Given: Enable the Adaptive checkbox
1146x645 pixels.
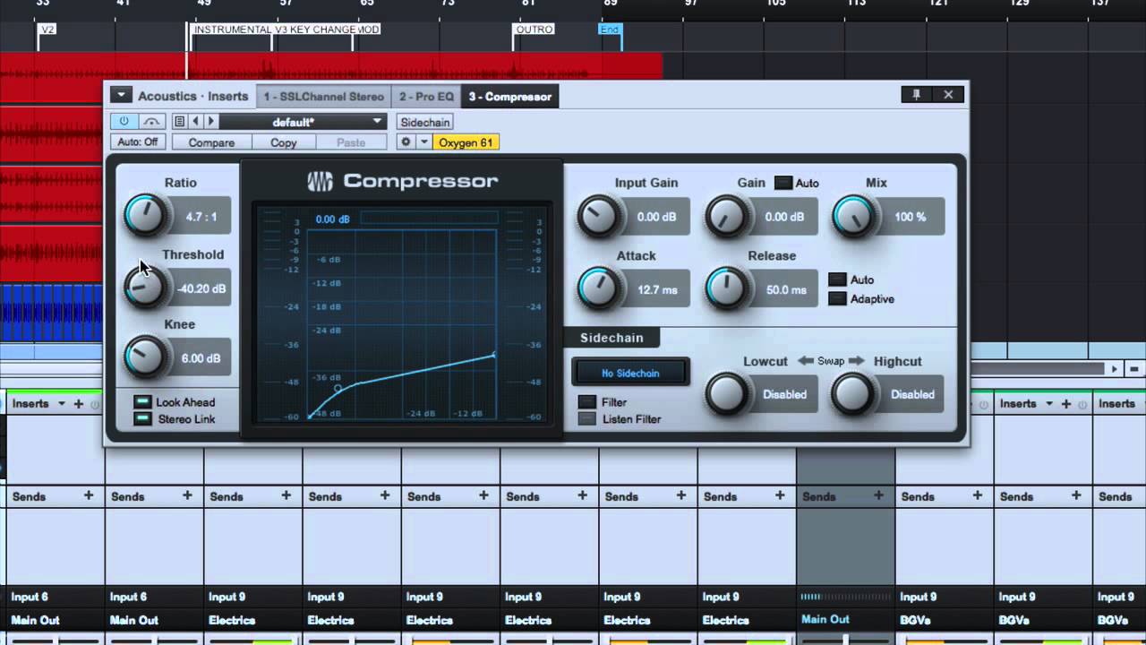Looking at the screenshot, I should coord(837,299).
